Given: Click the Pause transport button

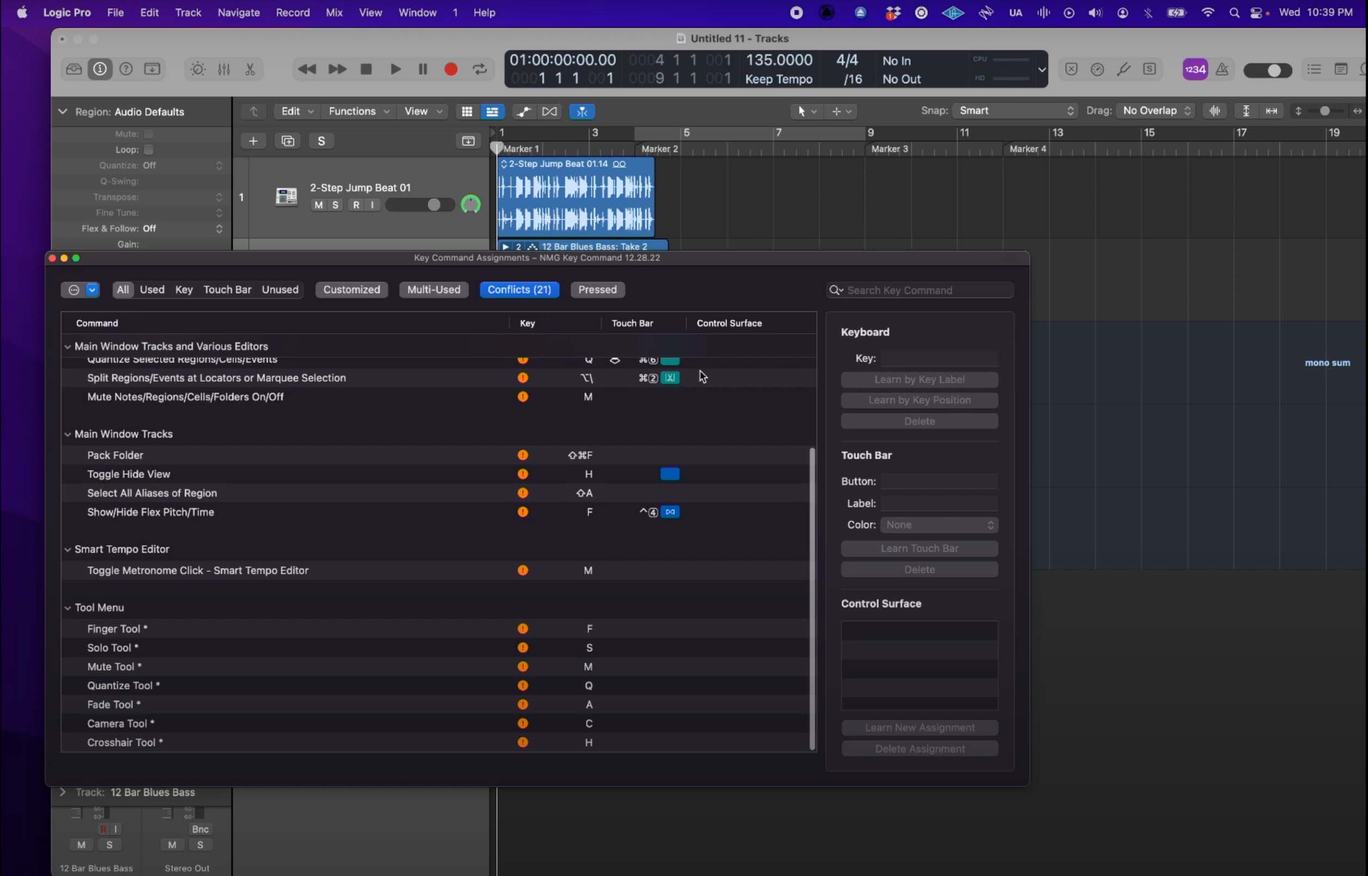Looking at the screenshot, I should [x=423, y=70].
